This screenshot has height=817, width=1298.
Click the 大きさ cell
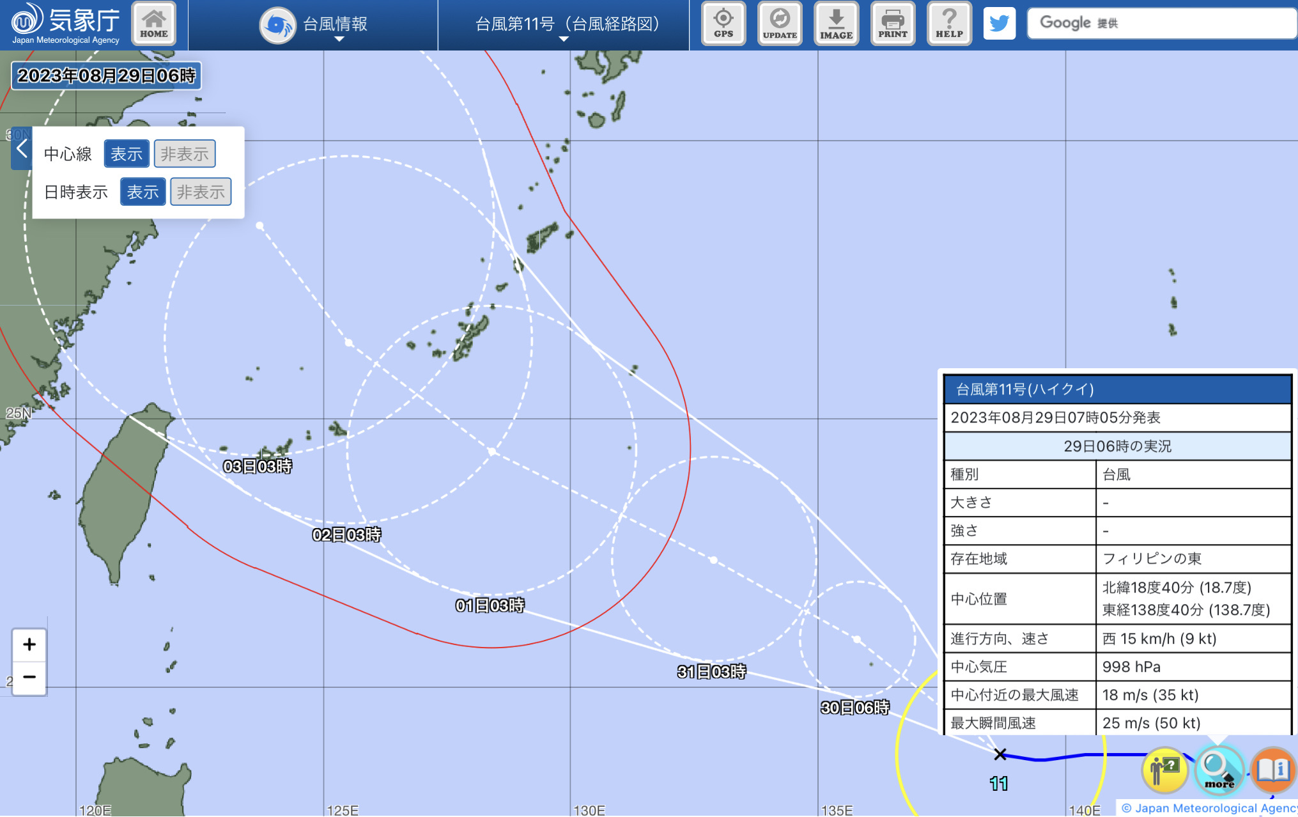coord(1020,502)
